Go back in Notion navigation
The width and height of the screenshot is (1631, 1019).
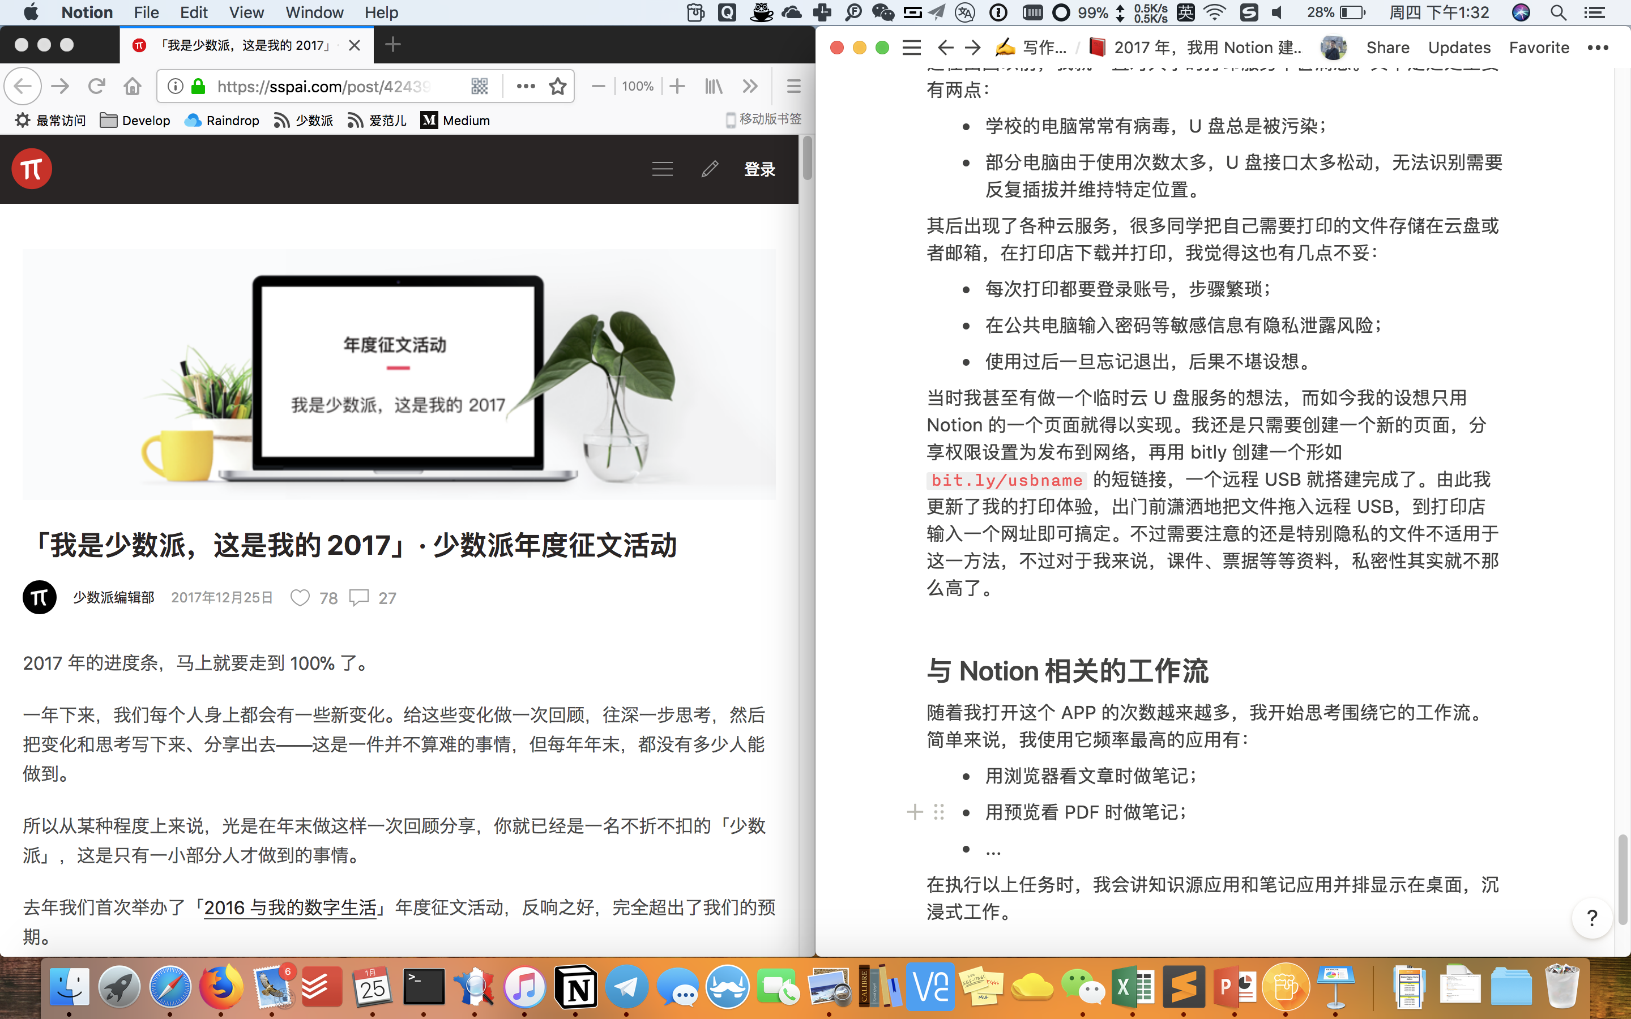click(x=945, y=48)
